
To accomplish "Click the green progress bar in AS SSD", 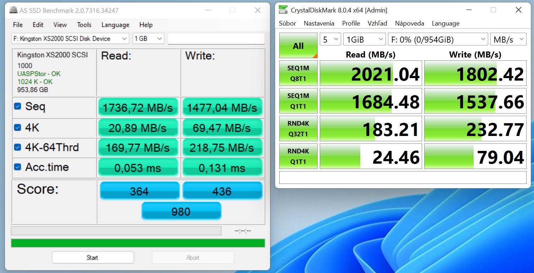I will tap(138, 243).
